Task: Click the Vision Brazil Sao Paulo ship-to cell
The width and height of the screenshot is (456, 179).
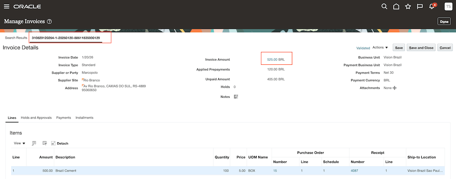Action: coord(425,171)
